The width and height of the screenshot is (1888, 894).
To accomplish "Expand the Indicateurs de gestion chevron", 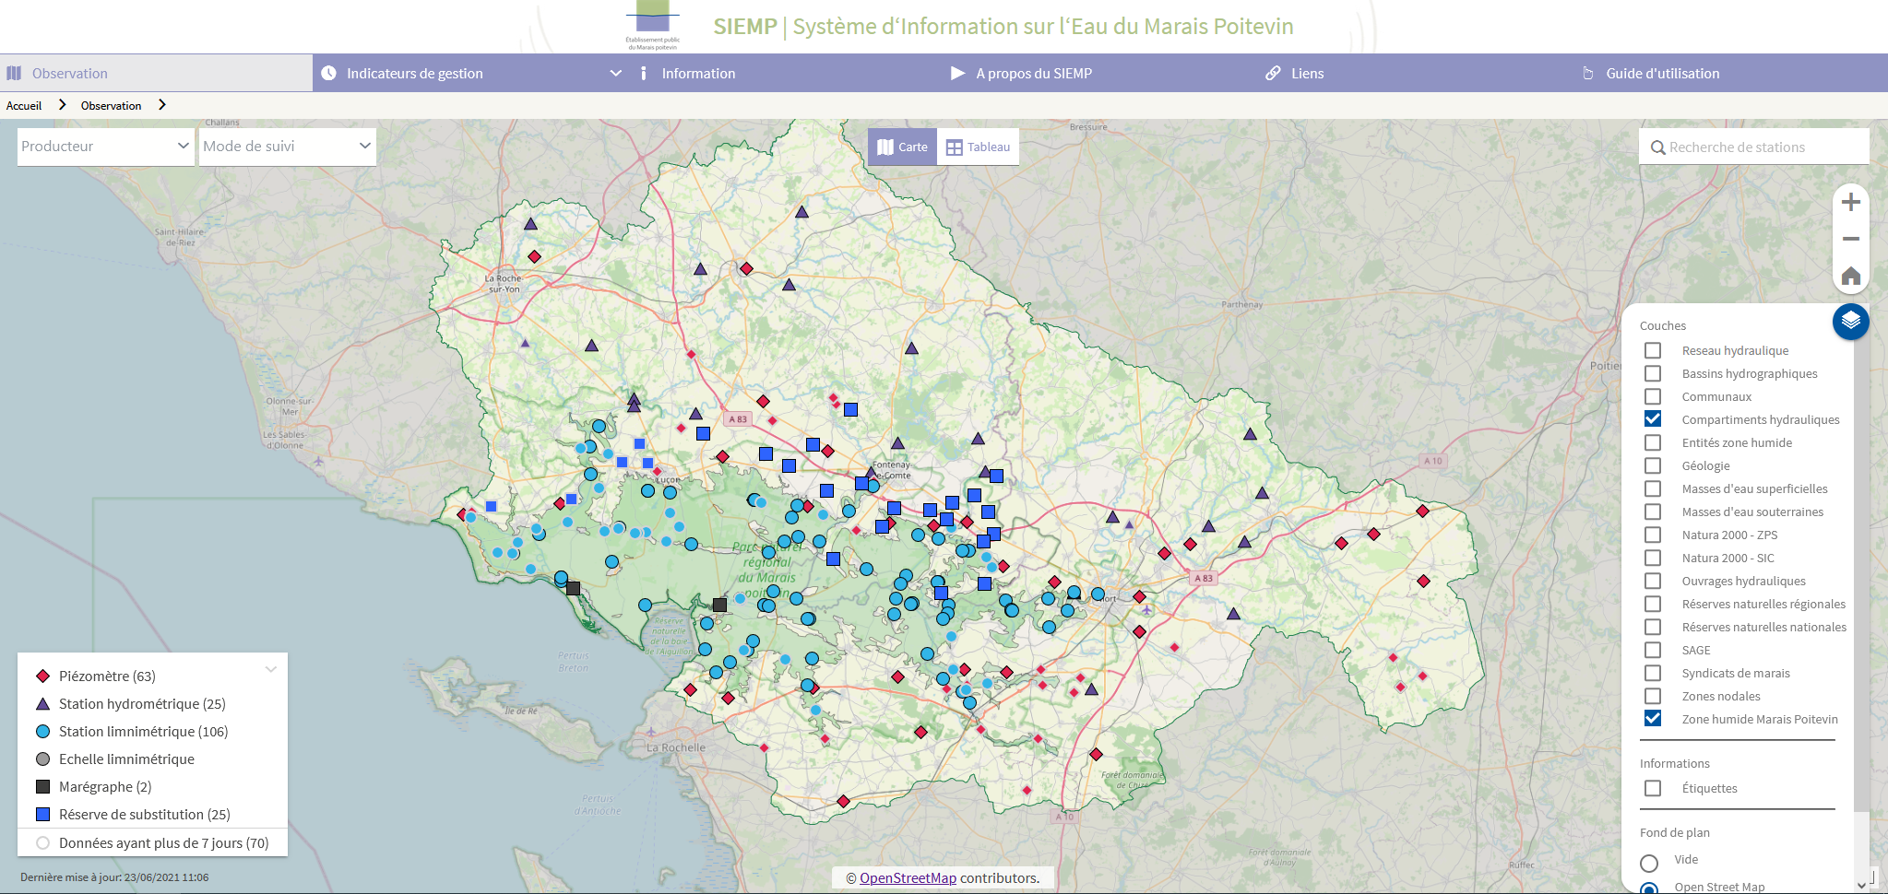I will coord(615,73).
